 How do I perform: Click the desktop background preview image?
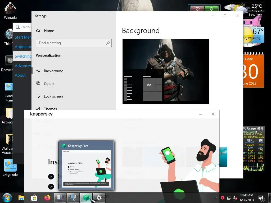tap(166, 71)
